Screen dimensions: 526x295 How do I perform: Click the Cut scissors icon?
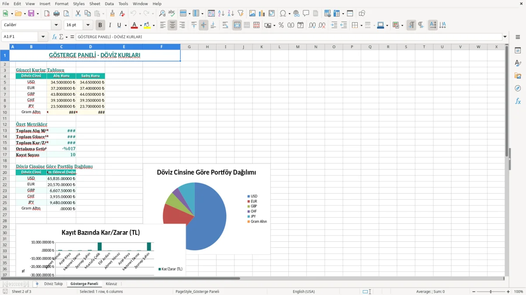tap(78, 14)
